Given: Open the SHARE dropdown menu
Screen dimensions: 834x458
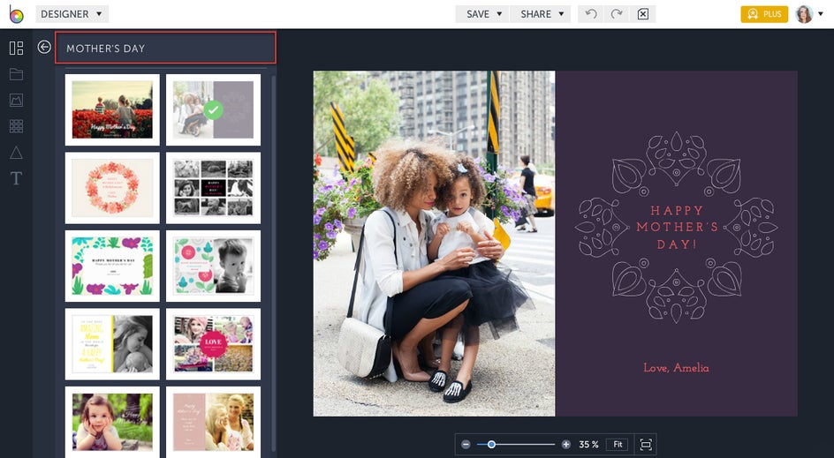Looking at the screenshot, I should point(541,14).
